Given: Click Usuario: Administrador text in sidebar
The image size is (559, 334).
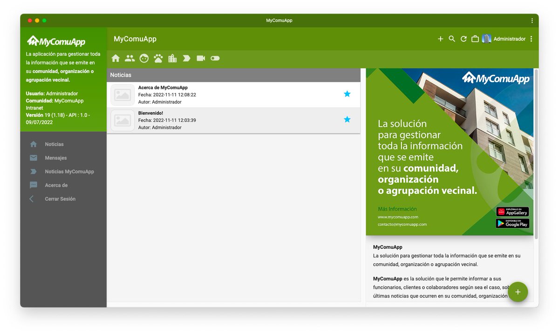Looking at the screenshot, I should (x=52, y=94).
